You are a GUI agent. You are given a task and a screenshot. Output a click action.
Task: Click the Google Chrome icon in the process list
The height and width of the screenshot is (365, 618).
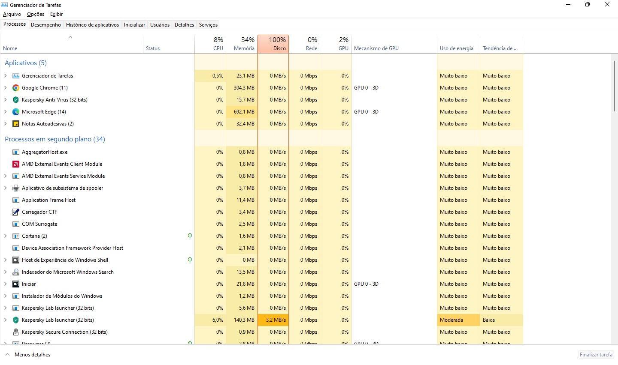pyautogui.click(x=16, y=88)
